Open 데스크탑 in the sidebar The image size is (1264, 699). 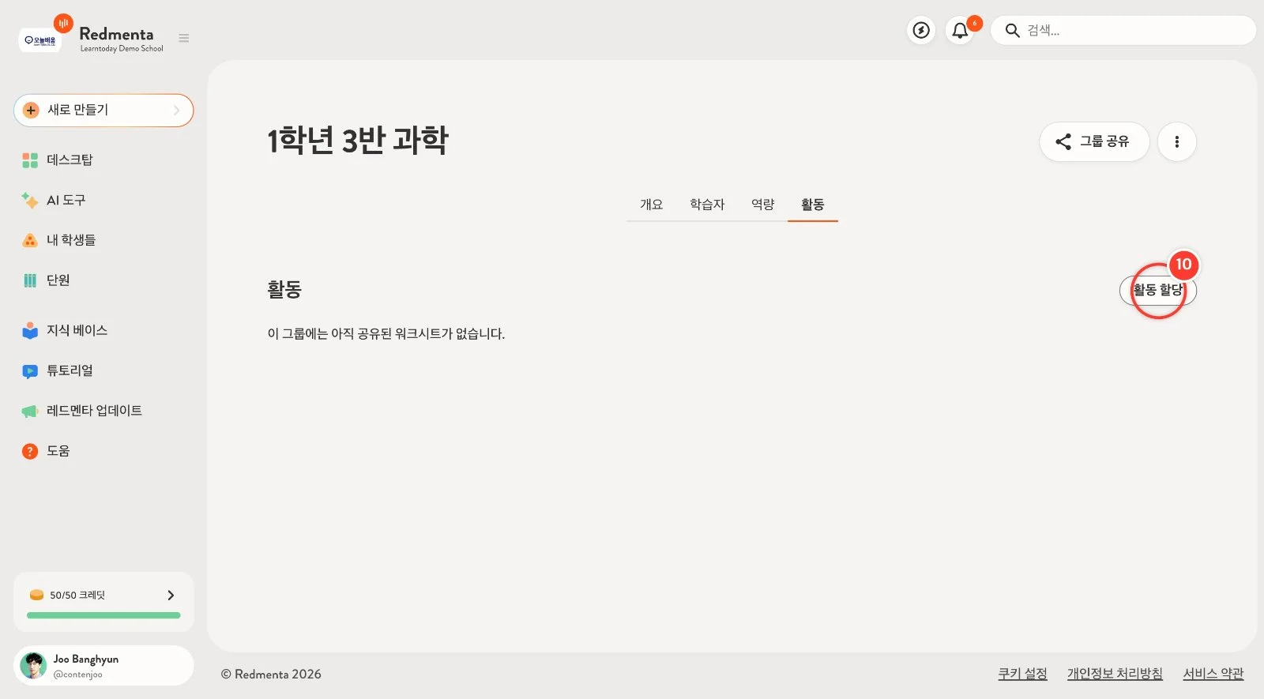(70, 160)
